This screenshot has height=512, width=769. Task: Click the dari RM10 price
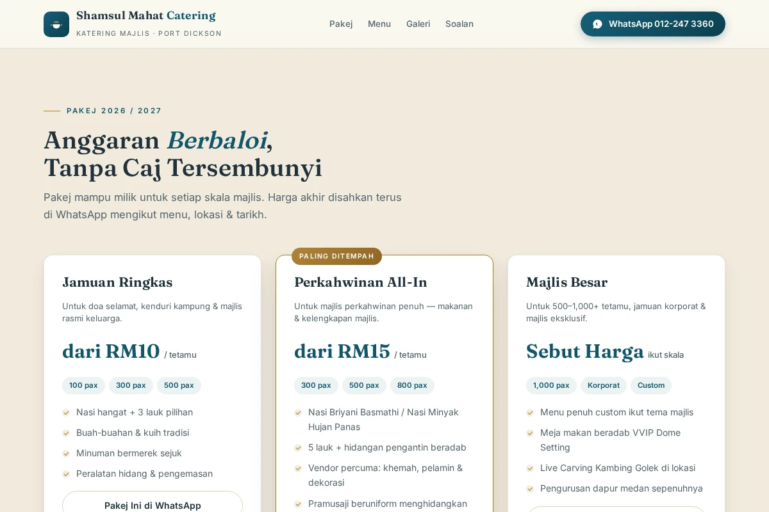pyautogui.click(x=111, y=351)
